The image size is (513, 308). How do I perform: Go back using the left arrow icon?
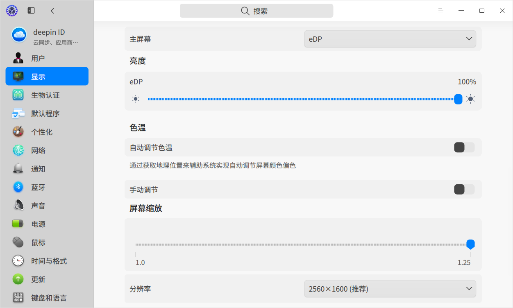click(52, 11)
